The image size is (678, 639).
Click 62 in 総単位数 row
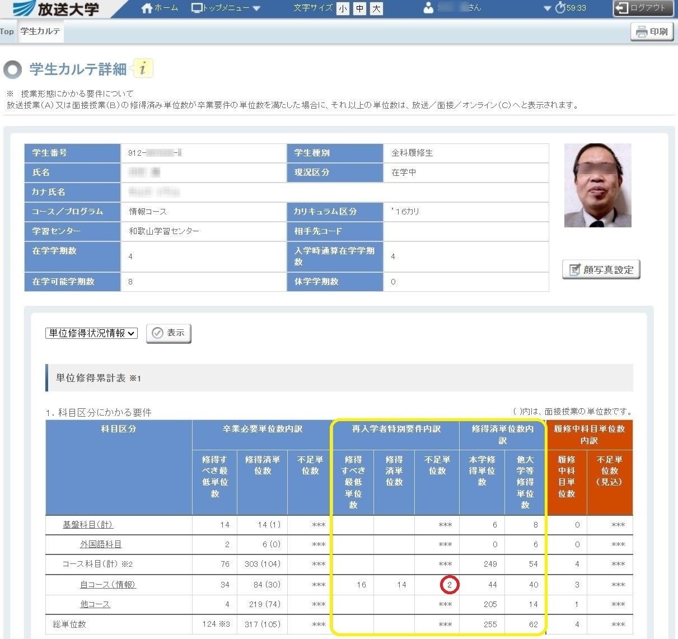pyautogui.click(x=534, y=624)
